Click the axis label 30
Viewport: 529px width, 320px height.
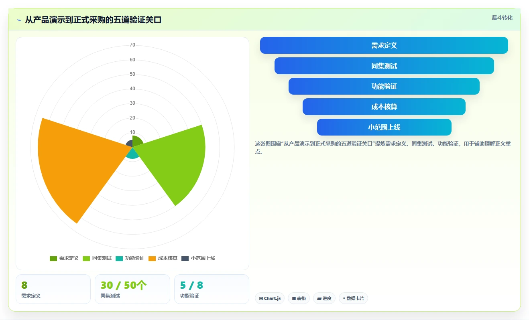click(132, 103)
